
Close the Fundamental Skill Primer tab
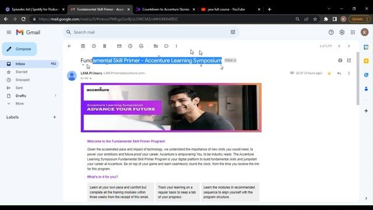(x=129, y=9)
